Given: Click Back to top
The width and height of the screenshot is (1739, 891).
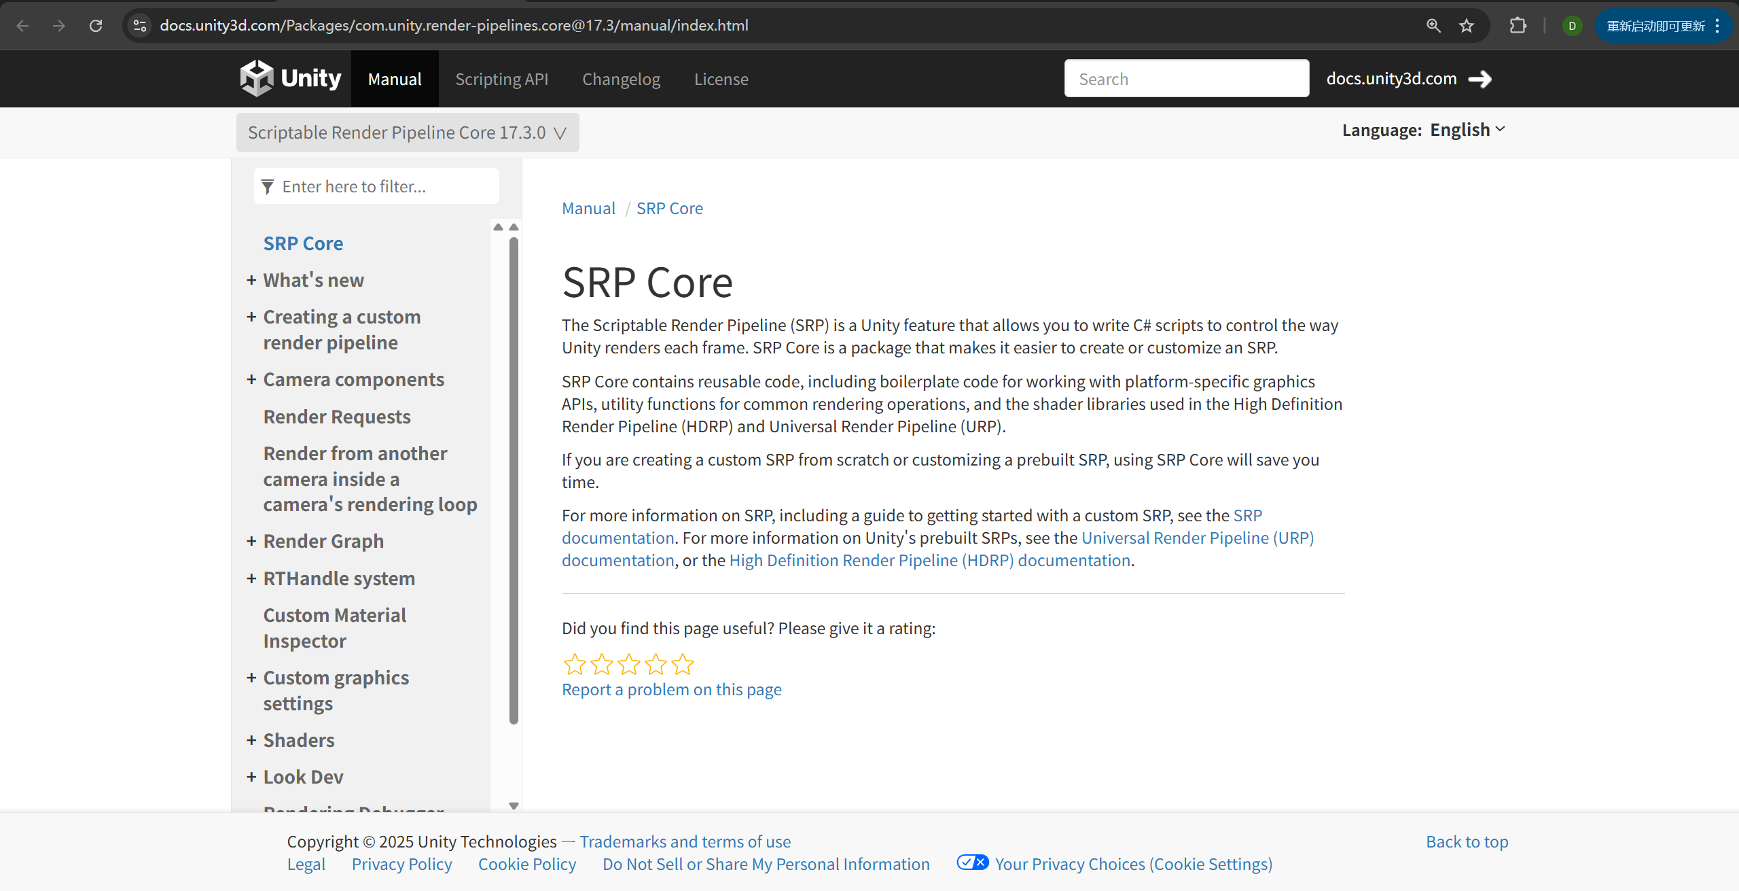Looking at the screenshot, I should click(1467, 841).
